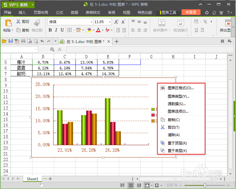This screenshot has width=236, height=189.
Task: Cut selection with the scissors icon
Action: tap(18, 21)
